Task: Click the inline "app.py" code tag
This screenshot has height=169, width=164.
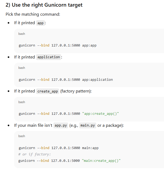Action: click(x=61, y=125)
